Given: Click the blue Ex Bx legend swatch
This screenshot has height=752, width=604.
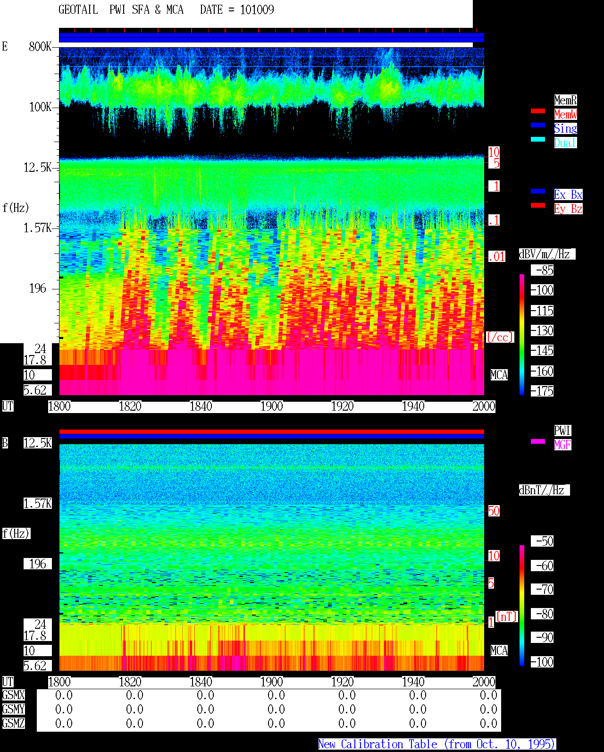Looking at the screenshot, I should 538,191.
